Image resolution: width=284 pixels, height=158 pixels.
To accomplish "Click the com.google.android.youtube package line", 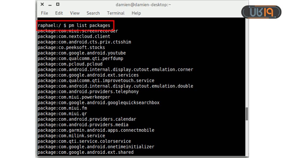I will [x=82, y=53].
